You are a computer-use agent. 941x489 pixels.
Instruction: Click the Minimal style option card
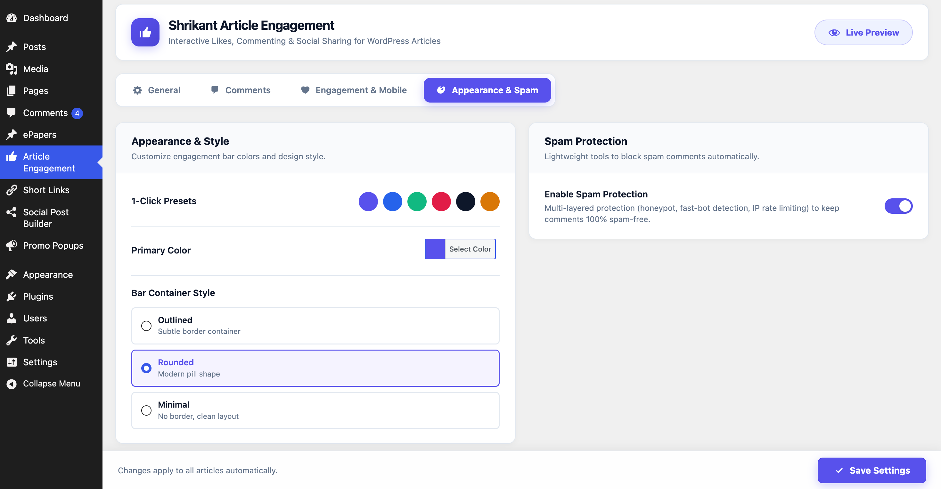pyautogui.click(x=315, y=410)
